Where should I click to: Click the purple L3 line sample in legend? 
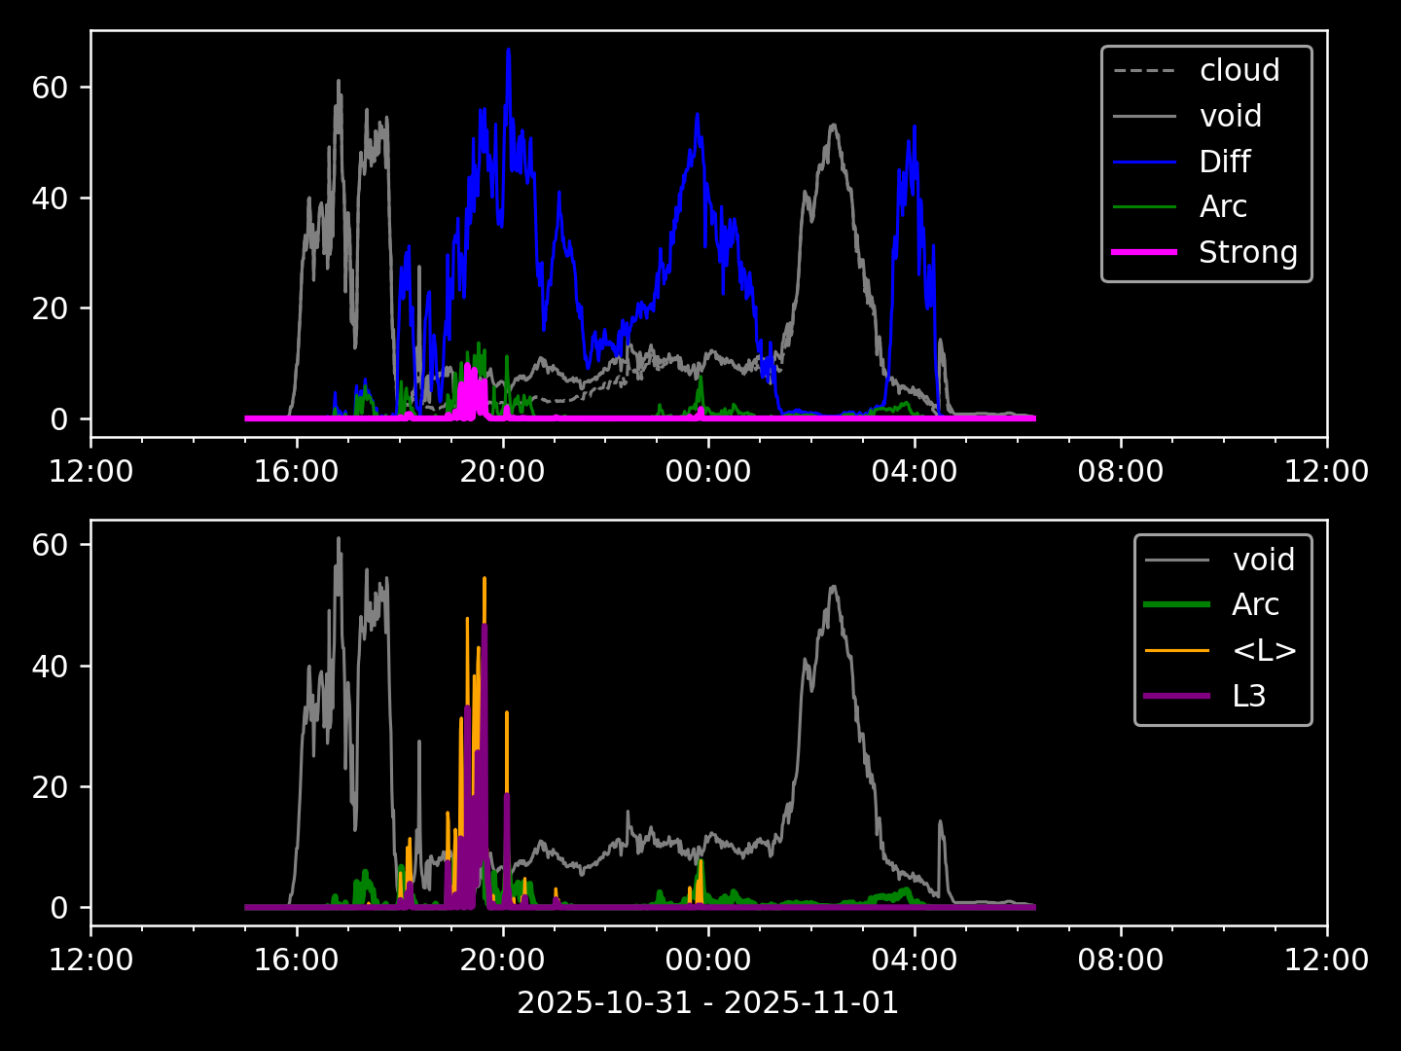(x=1177, y=696)
